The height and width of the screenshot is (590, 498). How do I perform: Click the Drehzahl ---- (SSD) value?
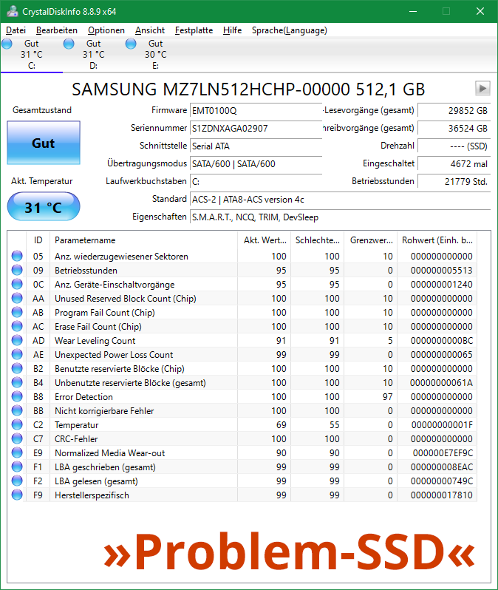(x=454, y=146)
